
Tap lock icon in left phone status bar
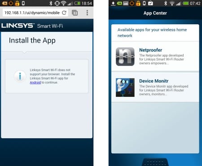[x=17, y=3]
